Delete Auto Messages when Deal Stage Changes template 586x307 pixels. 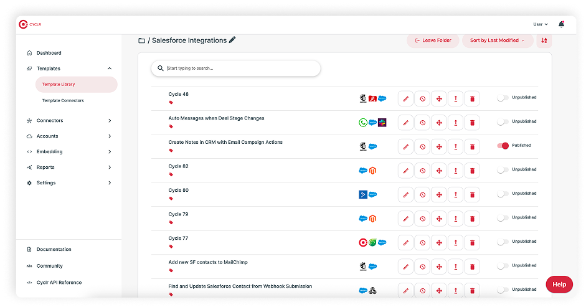[x=472, y=123]
